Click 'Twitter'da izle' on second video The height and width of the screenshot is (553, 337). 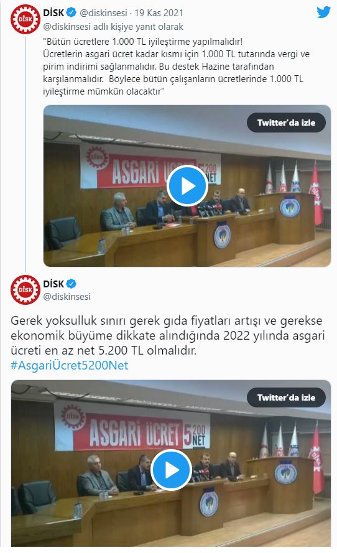tap(286, 397)
